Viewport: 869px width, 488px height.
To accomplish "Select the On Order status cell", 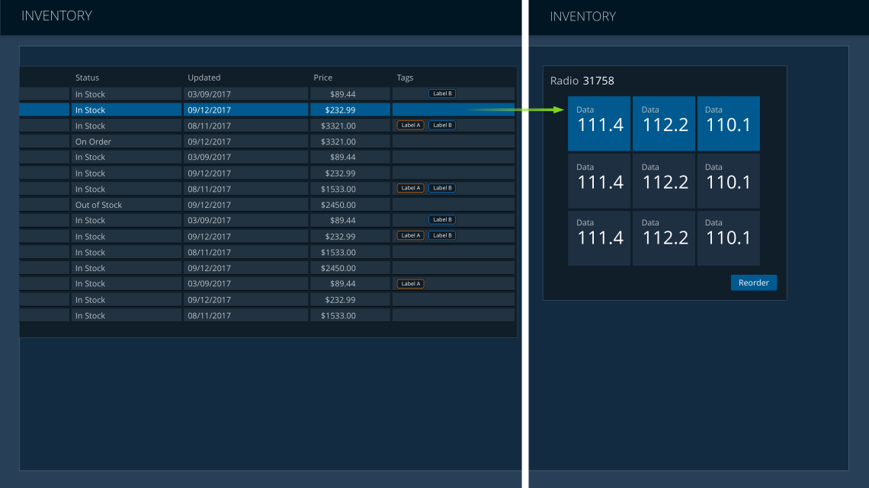I will point(127,142).
